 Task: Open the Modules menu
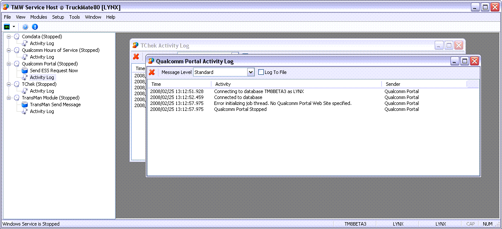click(38, 17)
